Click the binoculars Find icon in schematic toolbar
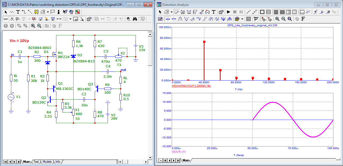The width and height of the screenshot is (343, 166). pyautogui.click(x=135, y=19)
